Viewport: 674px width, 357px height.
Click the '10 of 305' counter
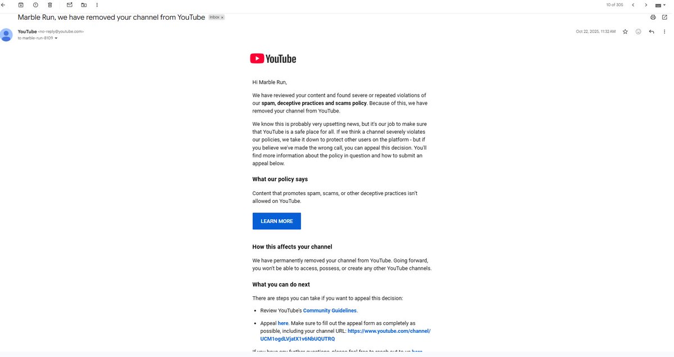pyautogui.click(x=614, y=4)
